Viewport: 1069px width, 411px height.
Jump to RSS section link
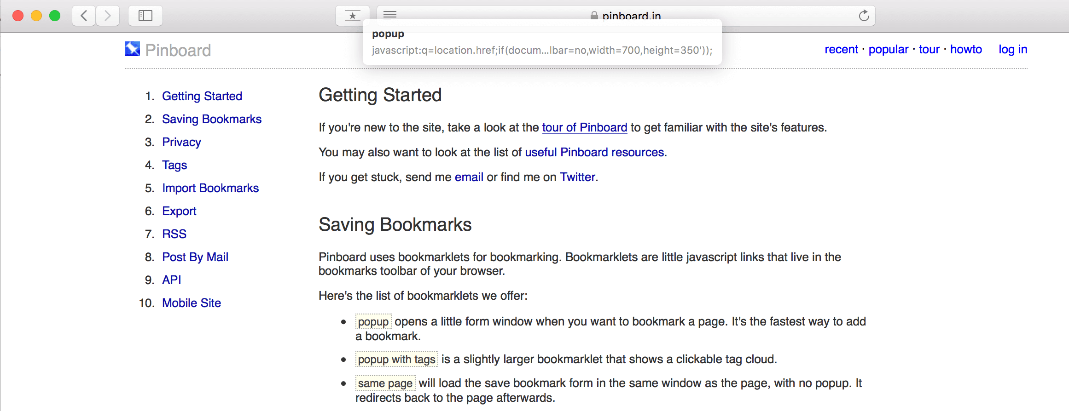(x=174, y=234)
